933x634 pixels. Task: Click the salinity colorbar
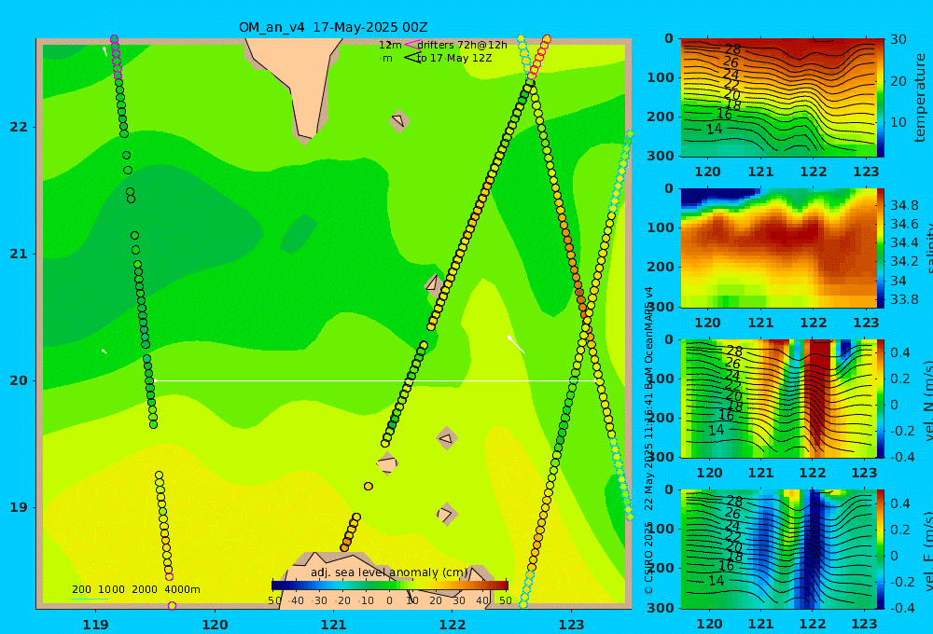tap(881, 248)
